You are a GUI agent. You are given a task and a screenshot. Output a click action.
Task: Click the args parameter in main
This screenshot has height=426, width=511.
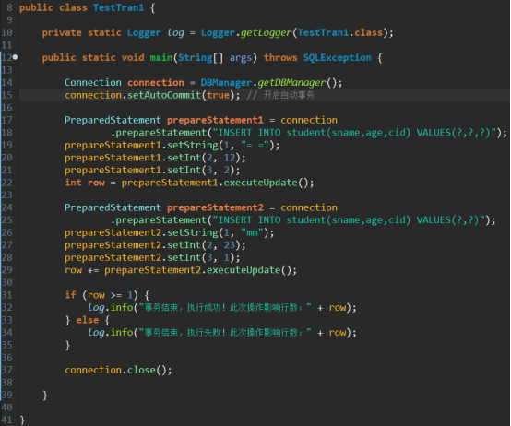pyautogui.click(x=241, y=58)
